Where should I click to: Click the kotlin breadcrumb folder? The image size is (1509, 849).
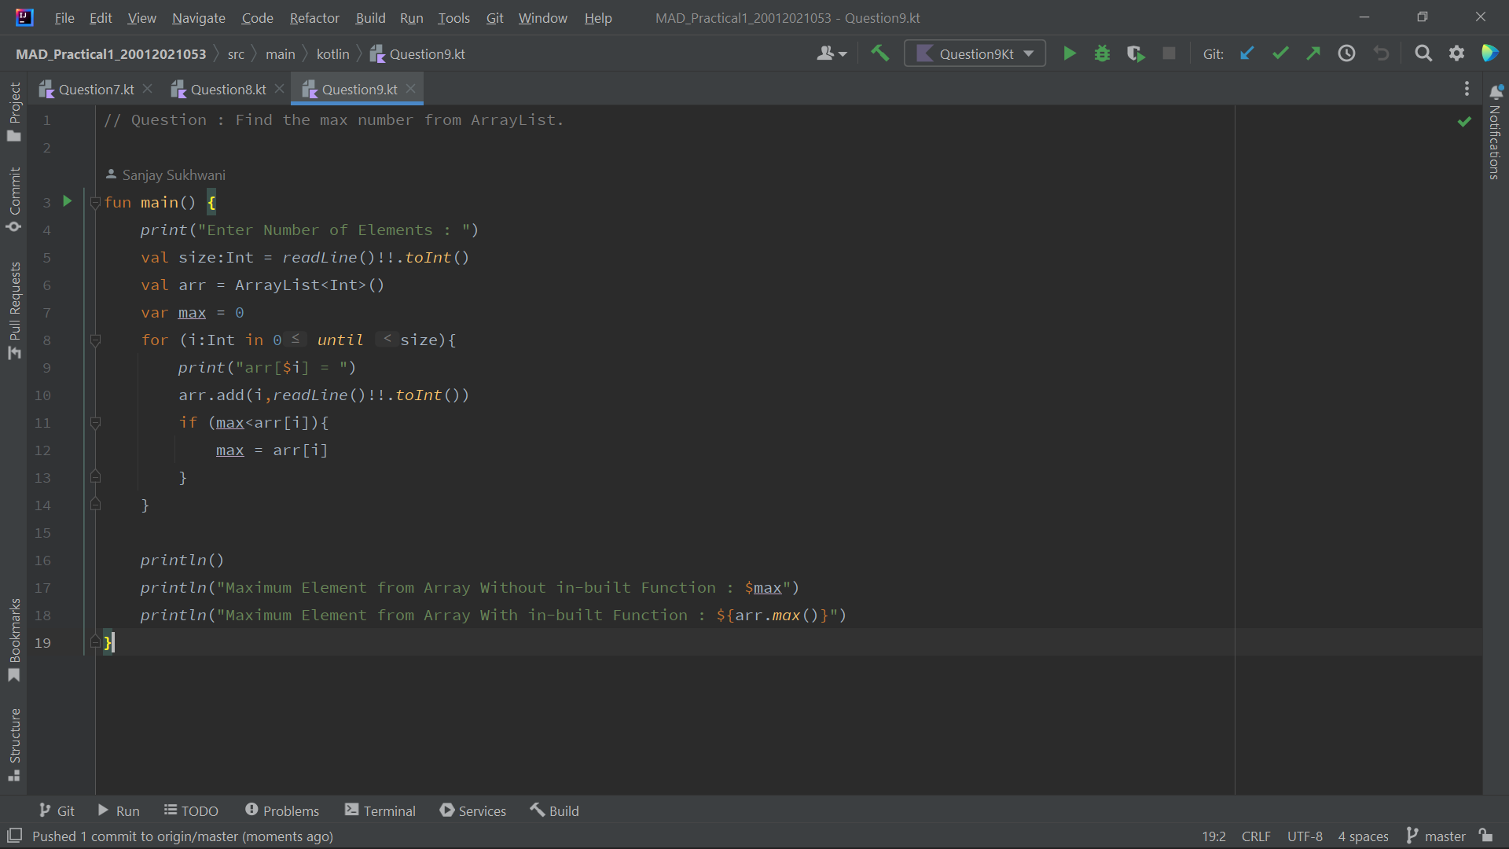(332, 53)
